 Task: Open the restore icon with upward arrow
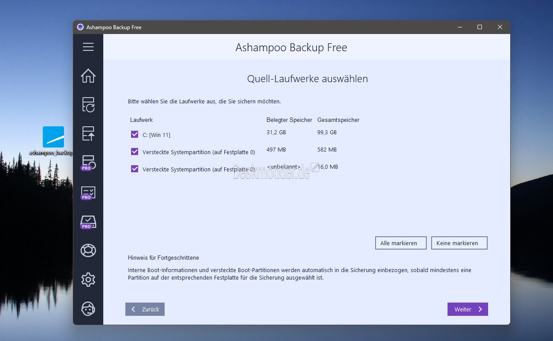pos(88,133)
